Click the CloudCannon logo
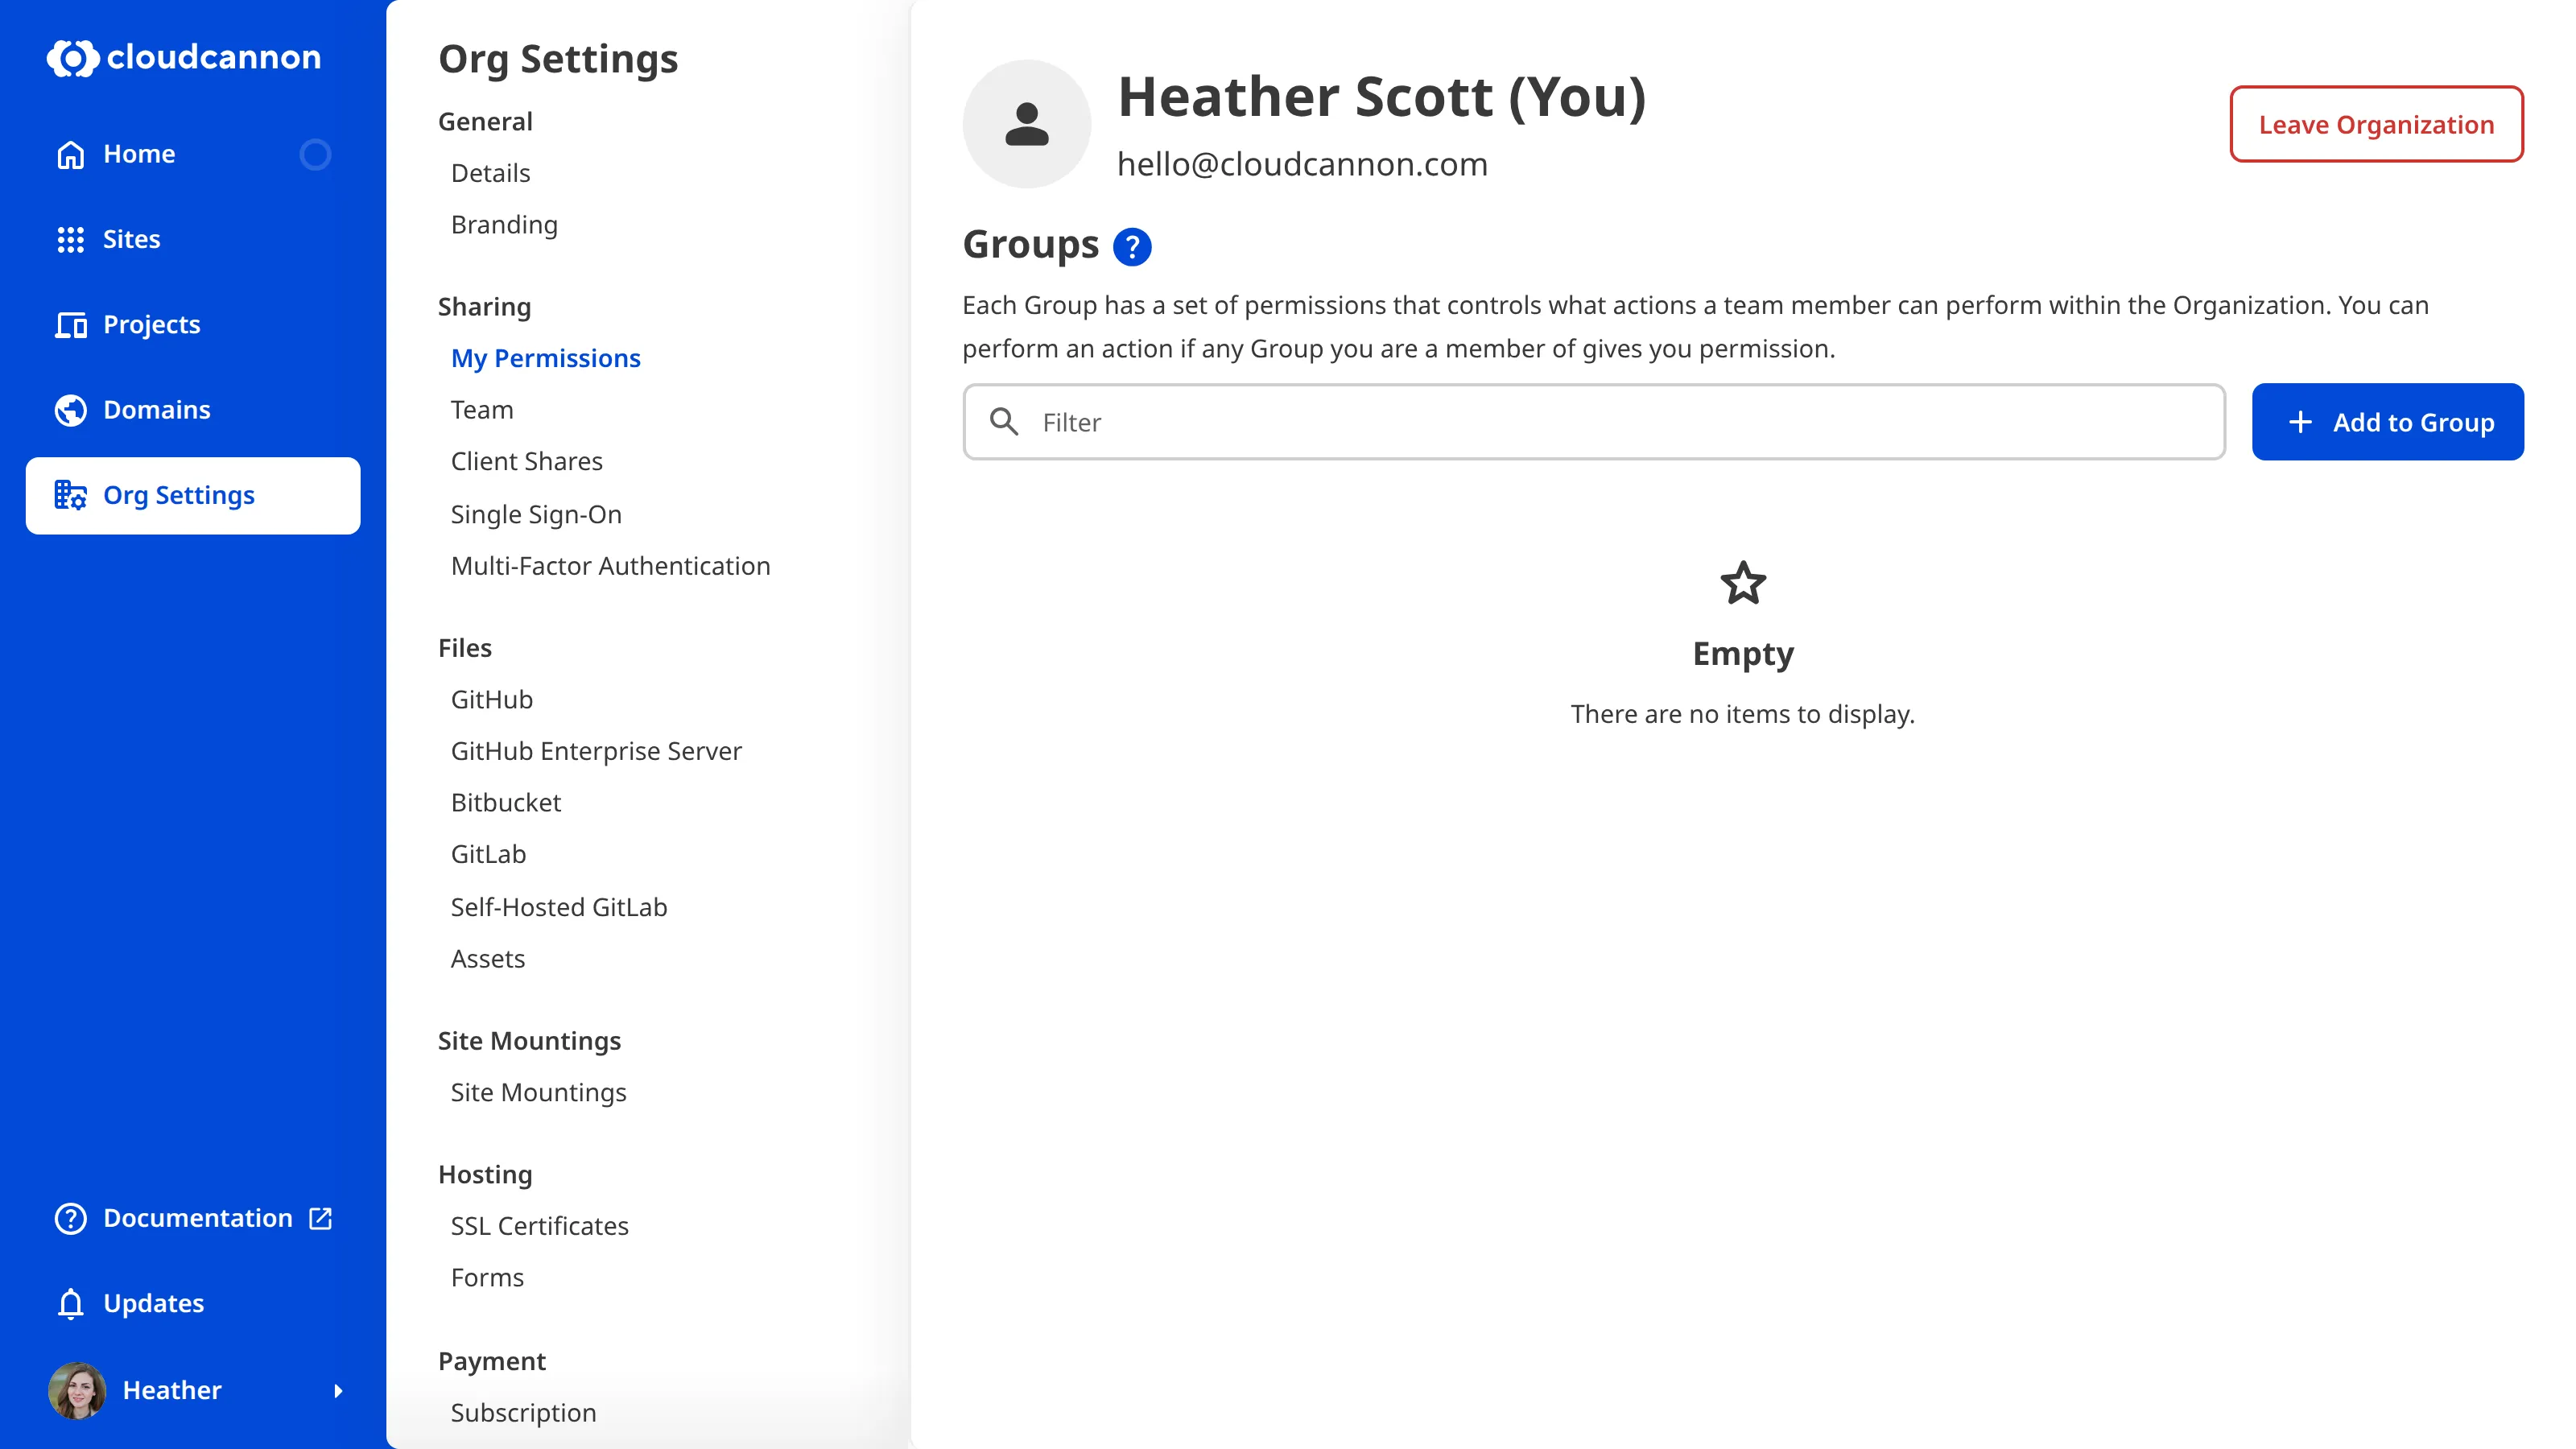The height and width of the screenshot is (1449, 2576). [x=184, y=57]
